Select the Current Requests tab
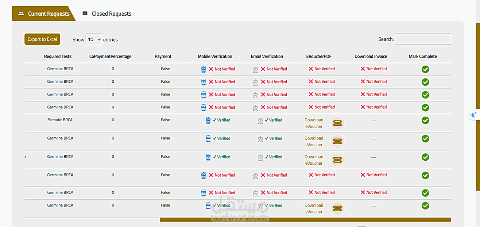The height and width of the screenshot is (227, 480). click(x=44, y=14)
